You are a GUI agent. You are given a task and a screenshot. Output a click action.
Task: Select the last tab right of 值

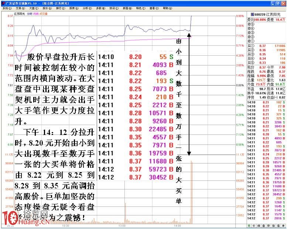pos(283,226)
